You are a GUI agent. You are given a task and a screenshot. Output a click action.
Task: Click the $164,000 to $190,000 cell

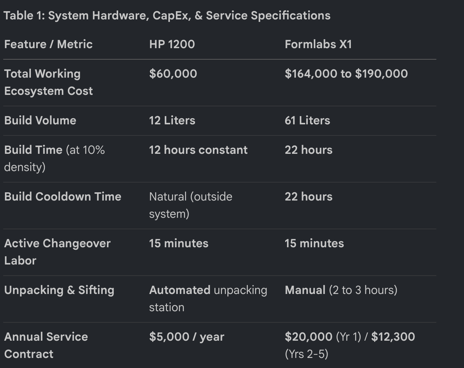point(346,74)
